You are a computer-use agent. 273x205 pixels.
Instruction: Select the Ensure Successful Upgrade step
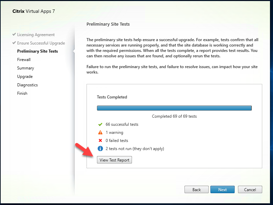pyautogui.click(x=41, y=43)
